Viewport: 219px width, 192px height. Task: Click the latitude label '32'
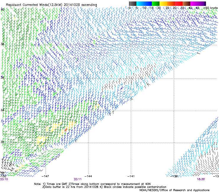2,142
